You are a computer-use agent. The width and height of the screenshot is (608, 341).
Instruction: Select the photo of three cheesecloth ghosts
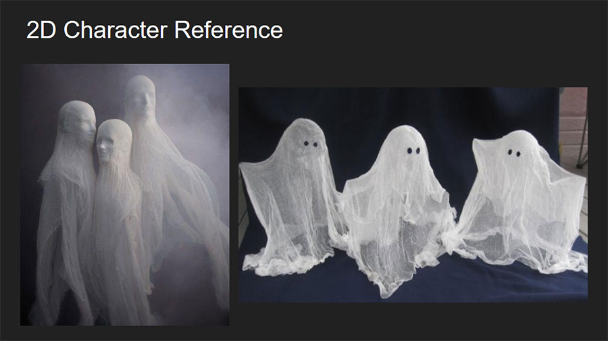pos(413,194)
